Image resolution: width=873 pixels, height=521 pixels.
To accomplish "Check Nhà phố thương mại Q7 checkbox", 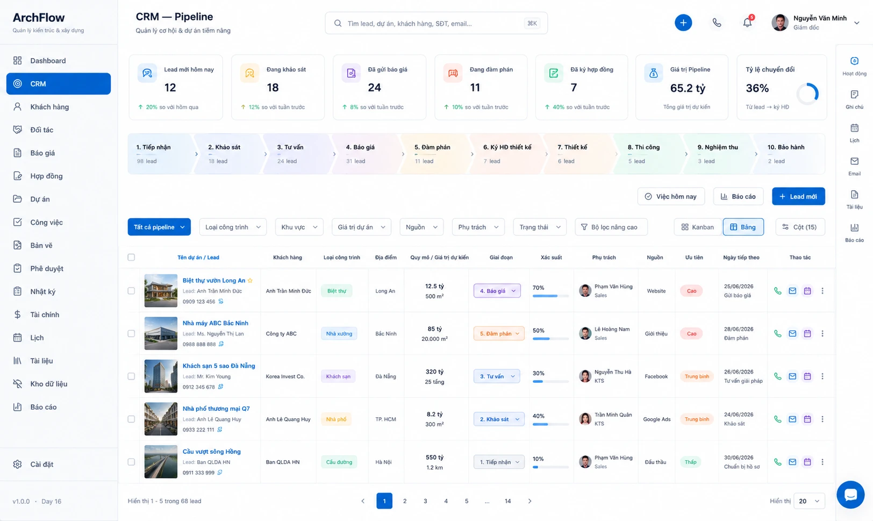I will 131,419.
